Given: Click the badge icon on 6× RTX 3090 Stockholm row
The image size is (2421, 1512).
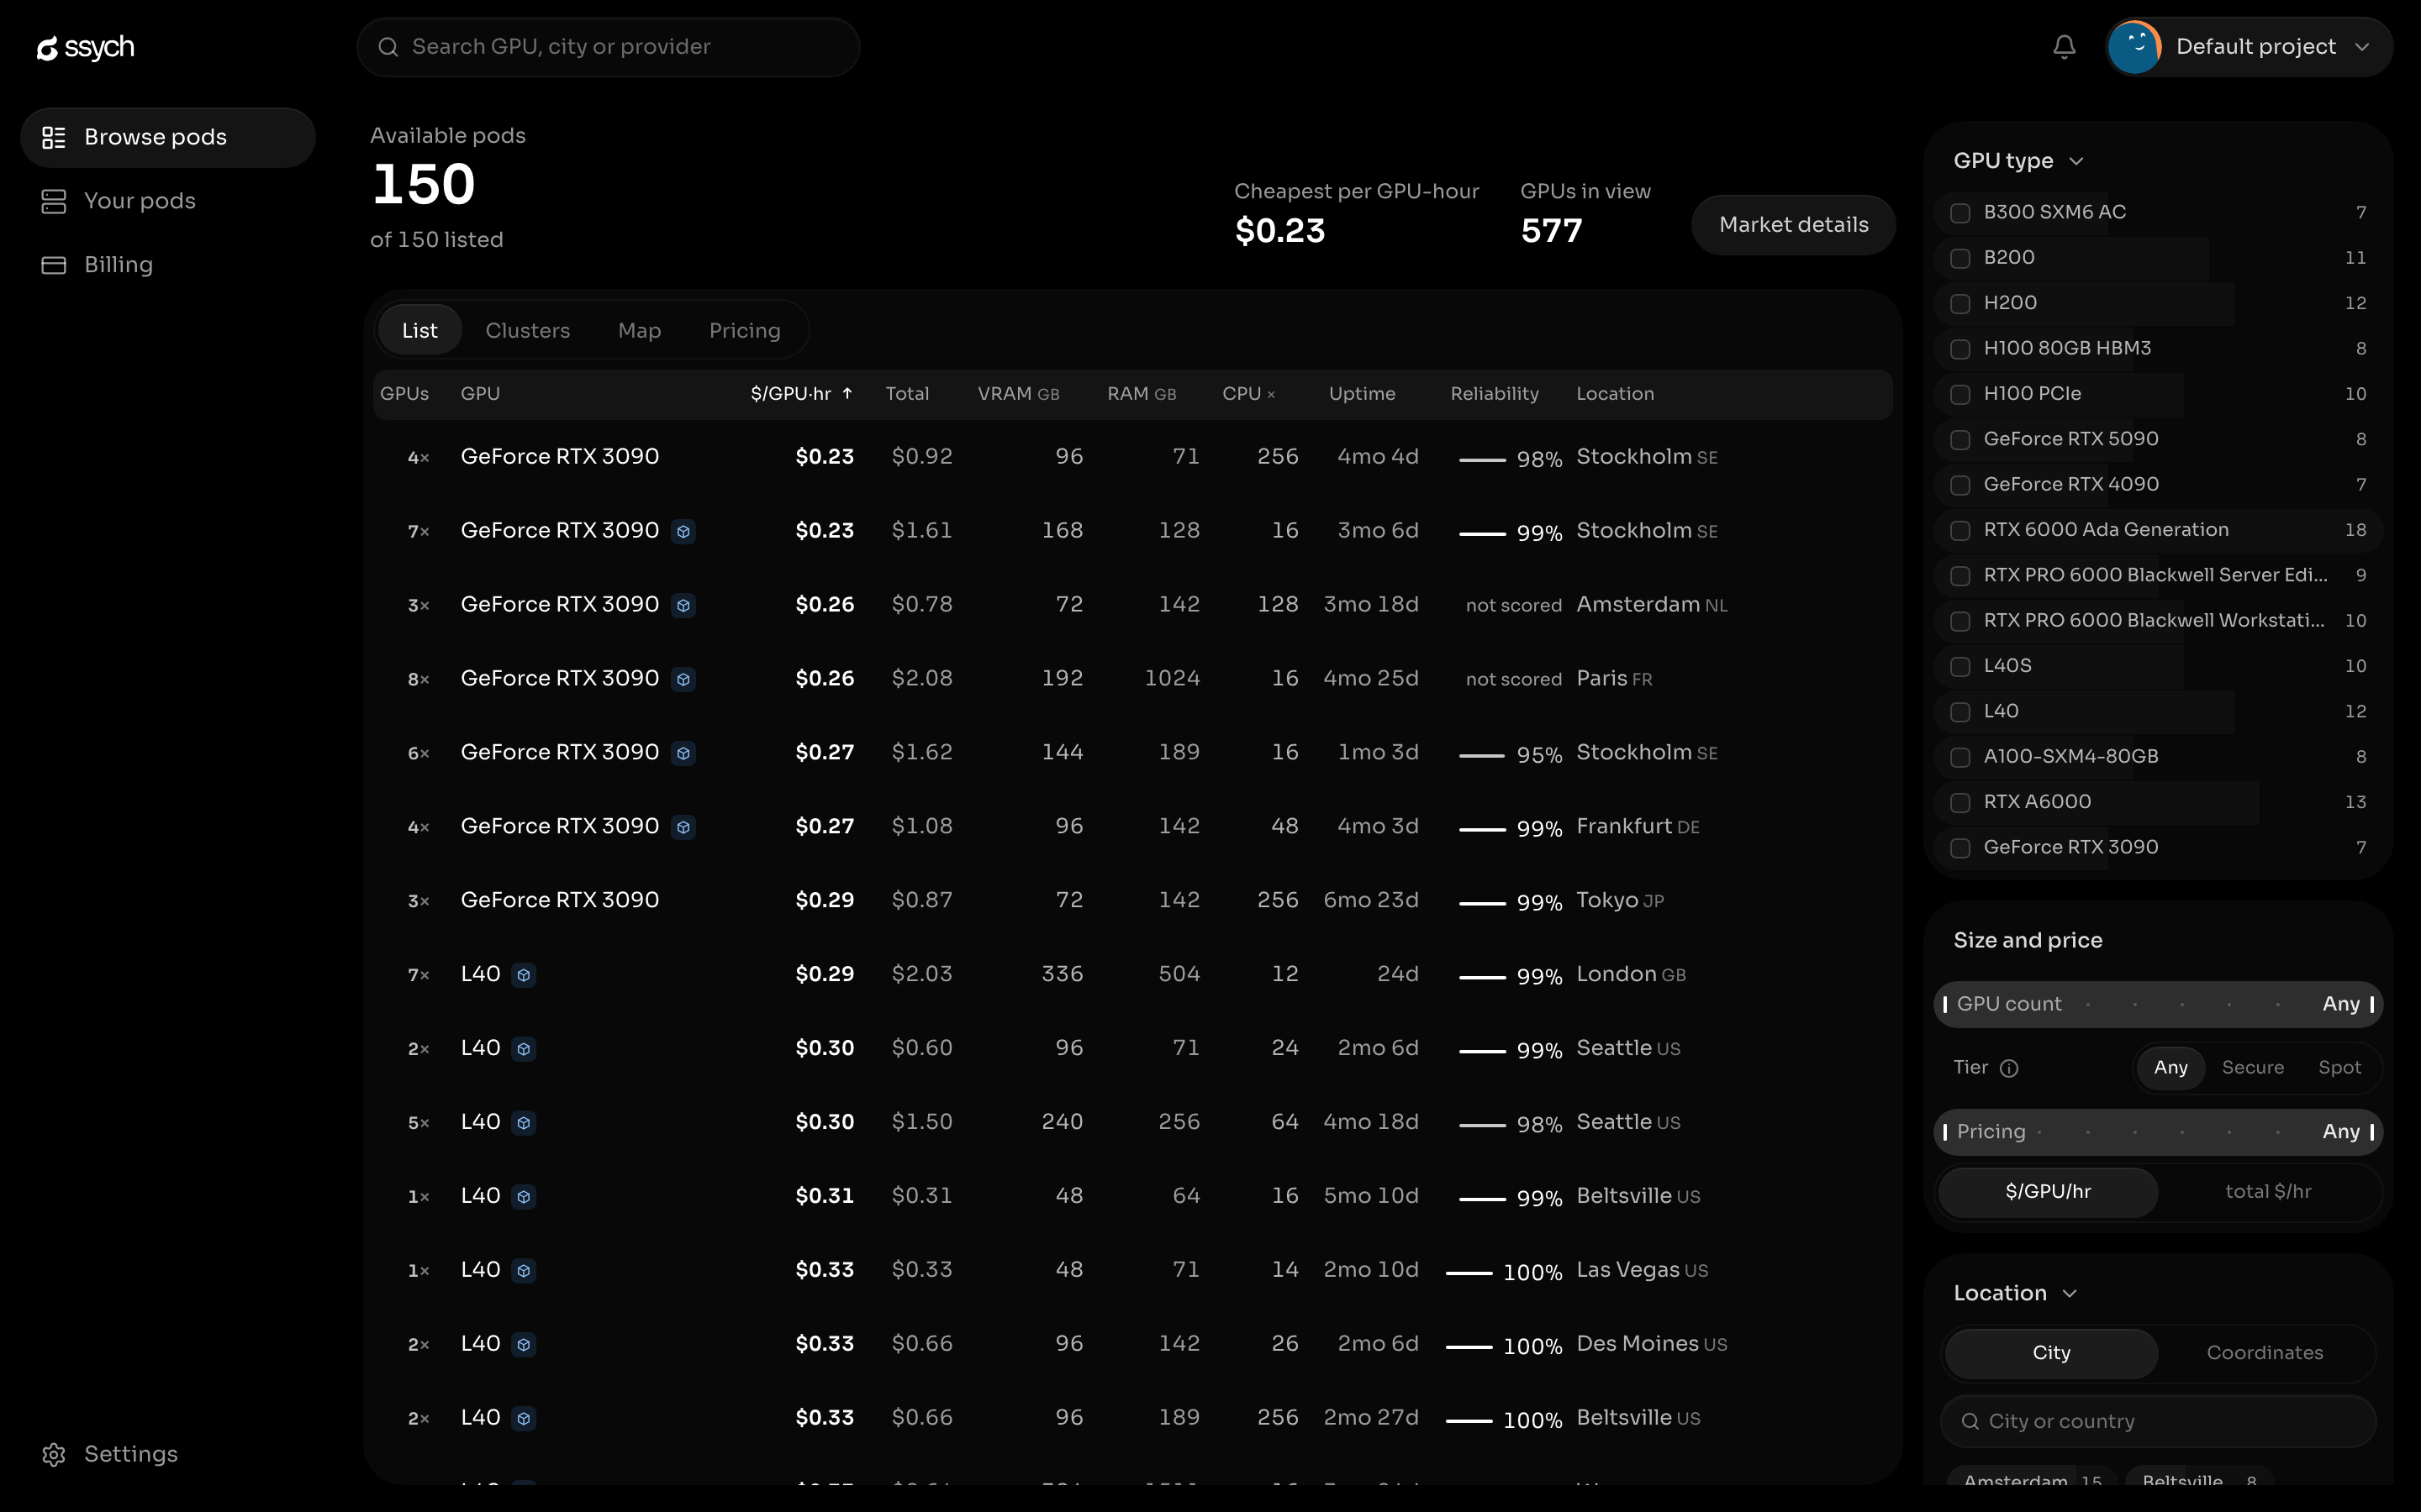Looking at the screenshot, I should point(683,753).
